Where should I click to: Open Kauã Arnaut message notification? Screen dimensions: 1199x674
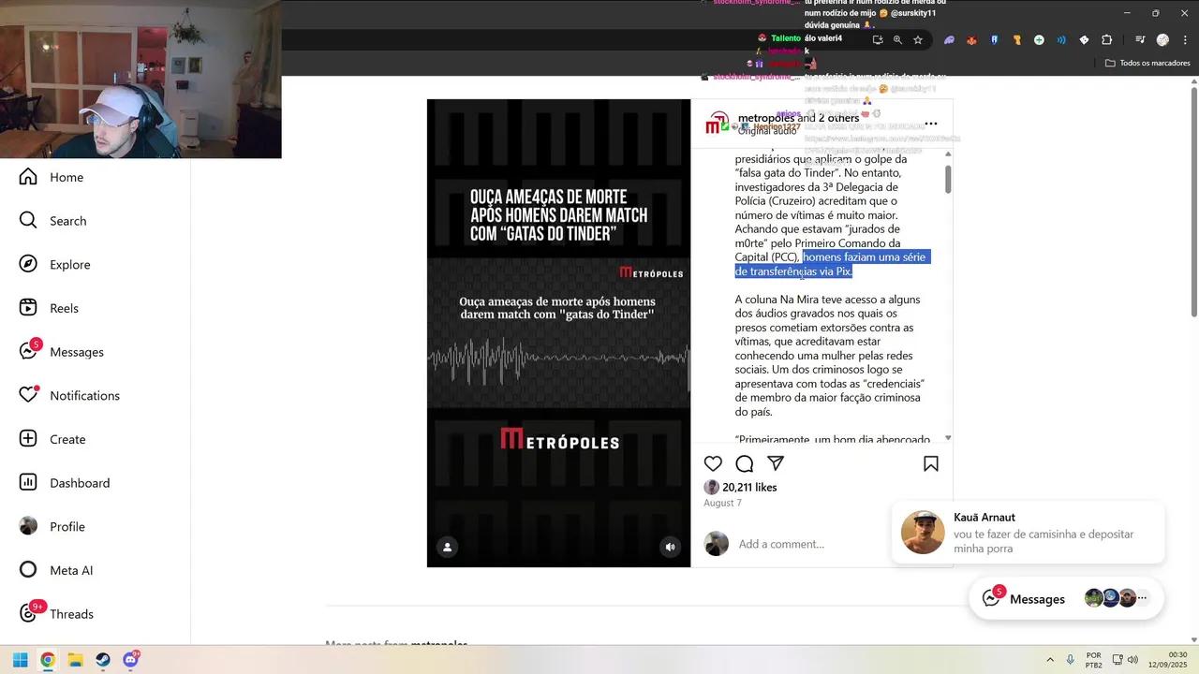(x=1028, y=532)
